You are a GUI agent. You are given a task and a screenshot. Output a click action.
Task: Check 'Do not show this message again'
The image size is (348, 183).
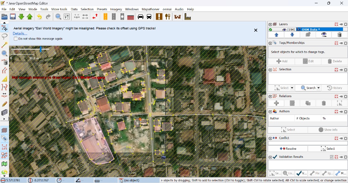[x=15, y=39]
